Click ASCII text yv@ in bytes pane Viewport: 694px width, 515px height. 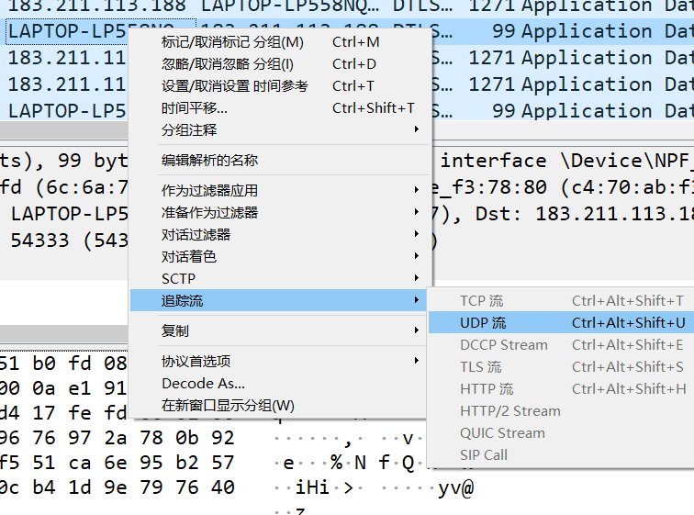tap(456, 488)
